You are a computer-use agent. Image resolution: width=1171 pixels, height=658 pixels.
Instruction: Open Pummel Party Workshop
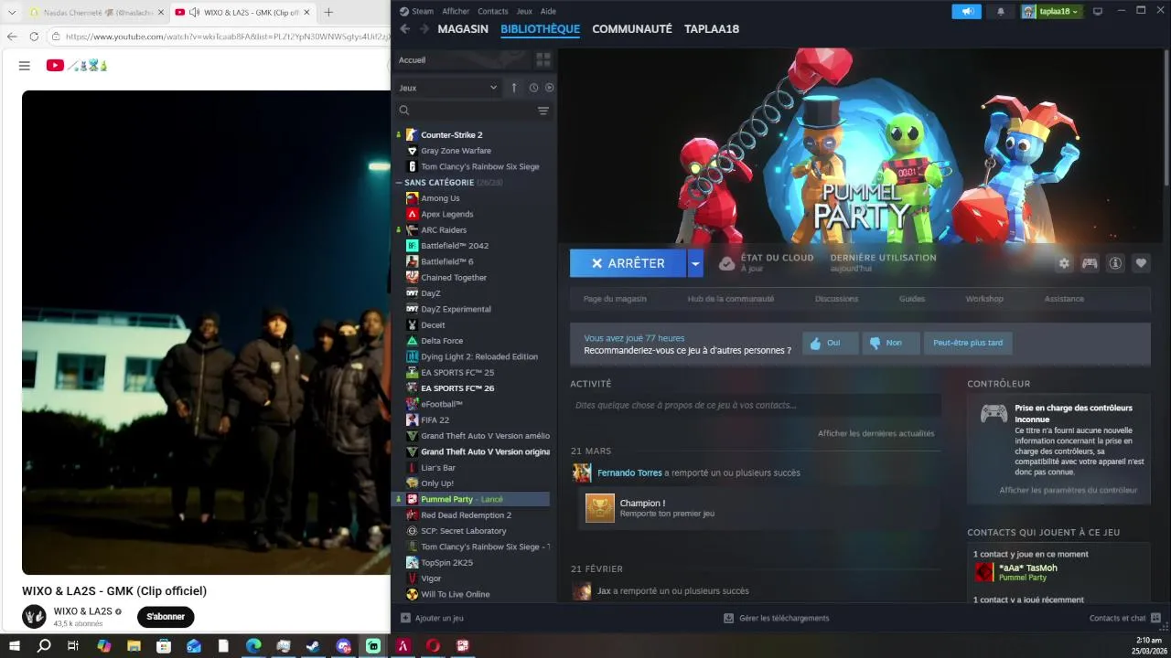984,299
